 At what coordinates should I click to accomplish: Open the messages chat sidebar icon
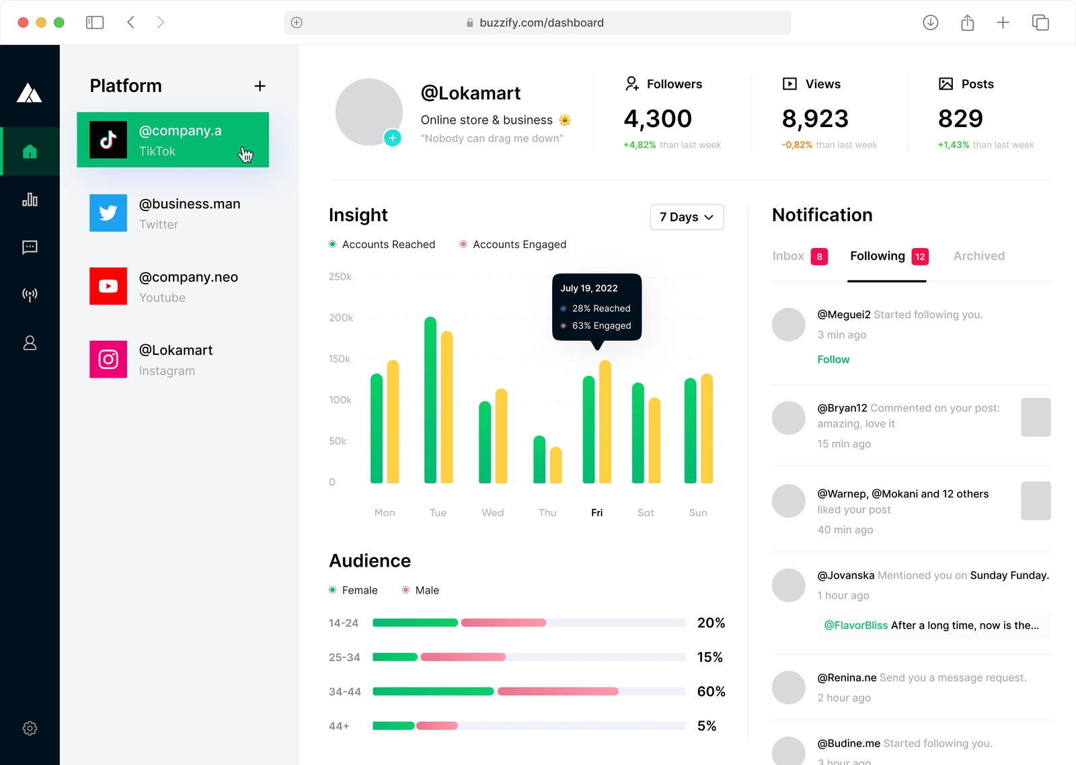(30, 247)
